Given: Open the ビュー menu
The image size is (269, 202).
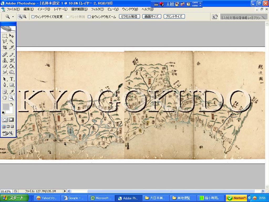Looking at the screenshot, I should (x=113, y=9).
